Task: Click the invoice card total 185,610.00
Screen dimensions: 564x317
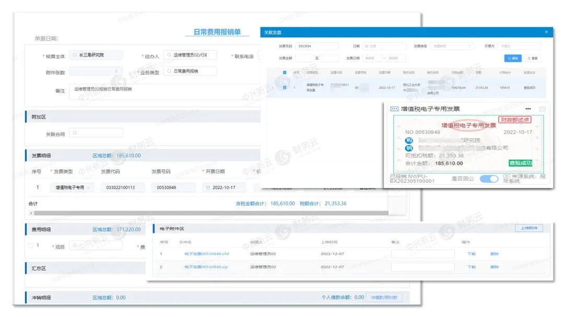Action: (449, 163)
